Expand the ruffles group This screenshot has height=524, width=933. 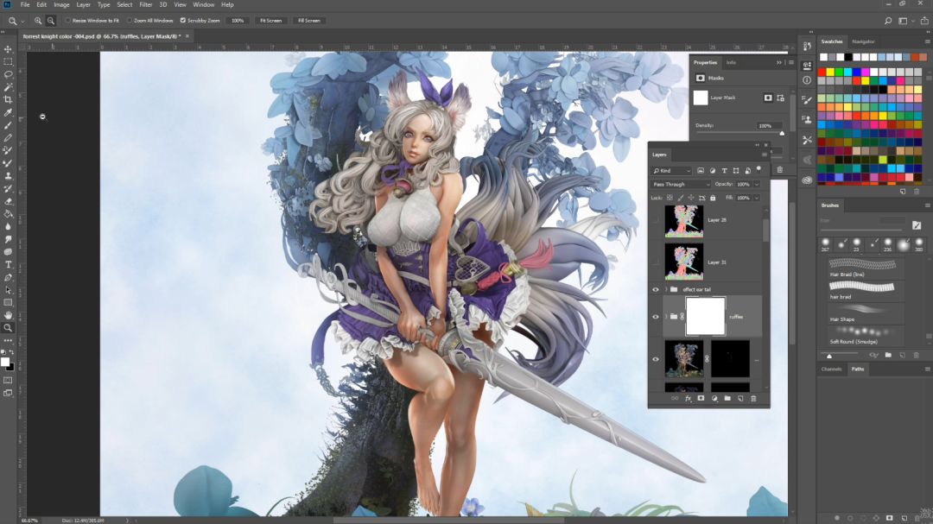coord(666,317)
